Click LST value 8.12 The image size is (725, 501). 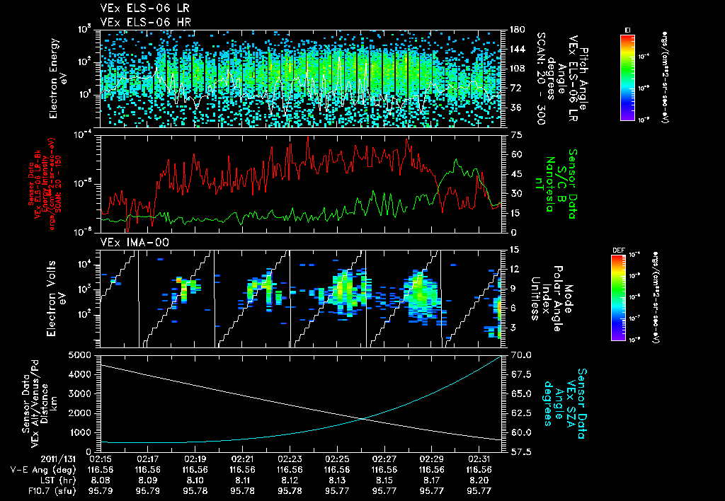(290, 480)
